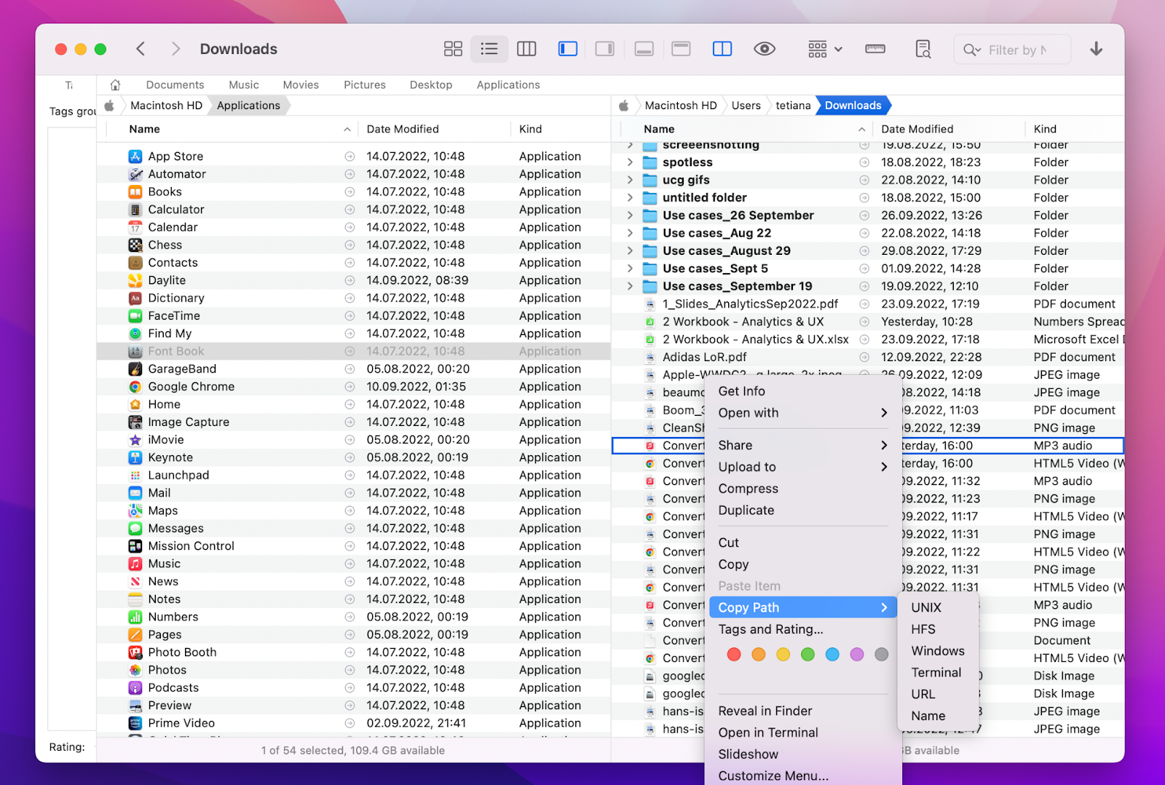Go forward with the right chevron
The height and width of the screenshot is (785, 1165).
click(175, 49)
